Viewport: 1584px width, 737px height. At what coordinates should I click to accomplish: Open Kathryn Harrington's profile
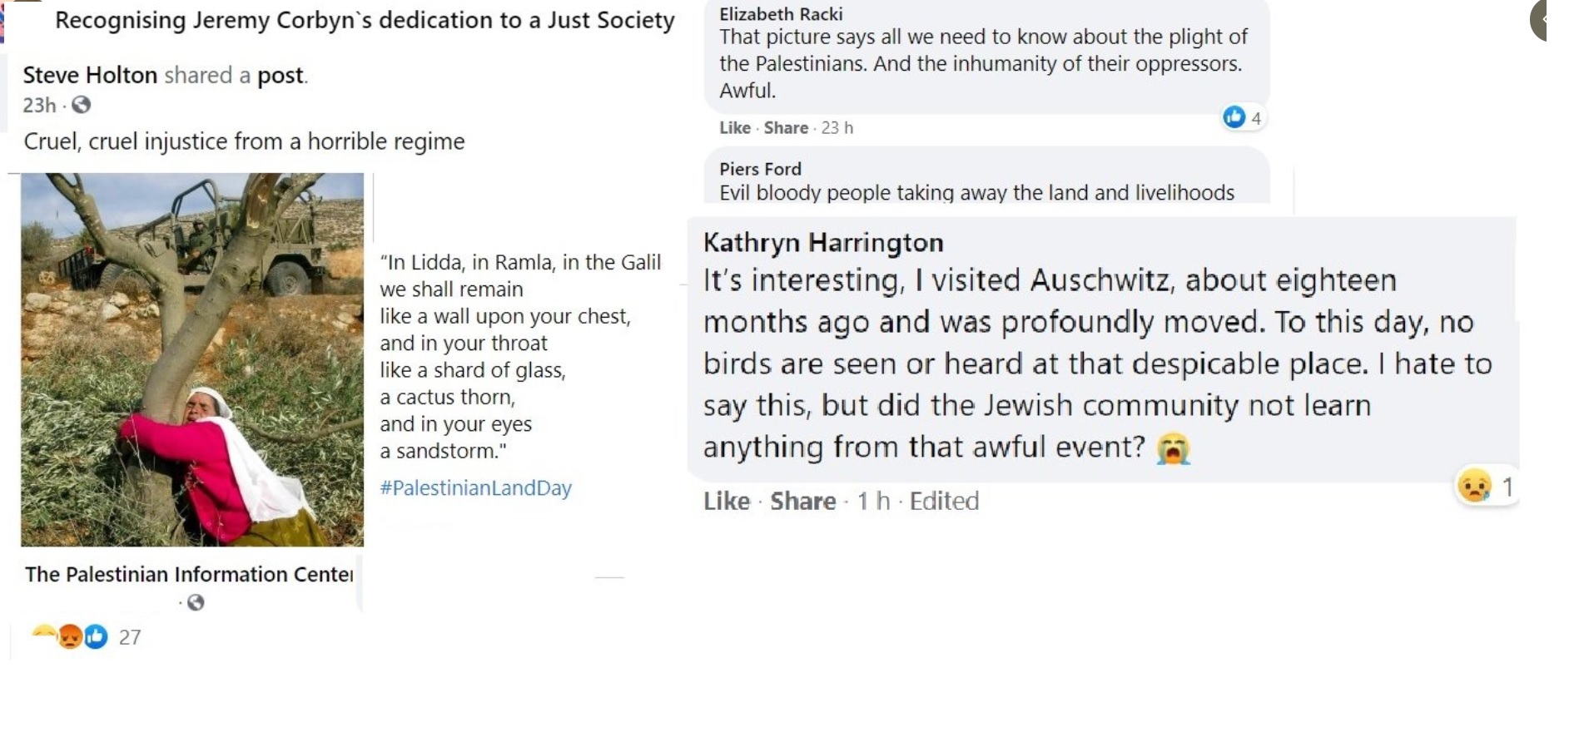point(823,243)
